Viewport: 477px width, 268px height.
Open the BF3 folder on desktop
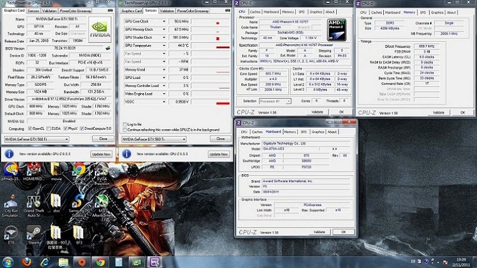click(79, 235)
